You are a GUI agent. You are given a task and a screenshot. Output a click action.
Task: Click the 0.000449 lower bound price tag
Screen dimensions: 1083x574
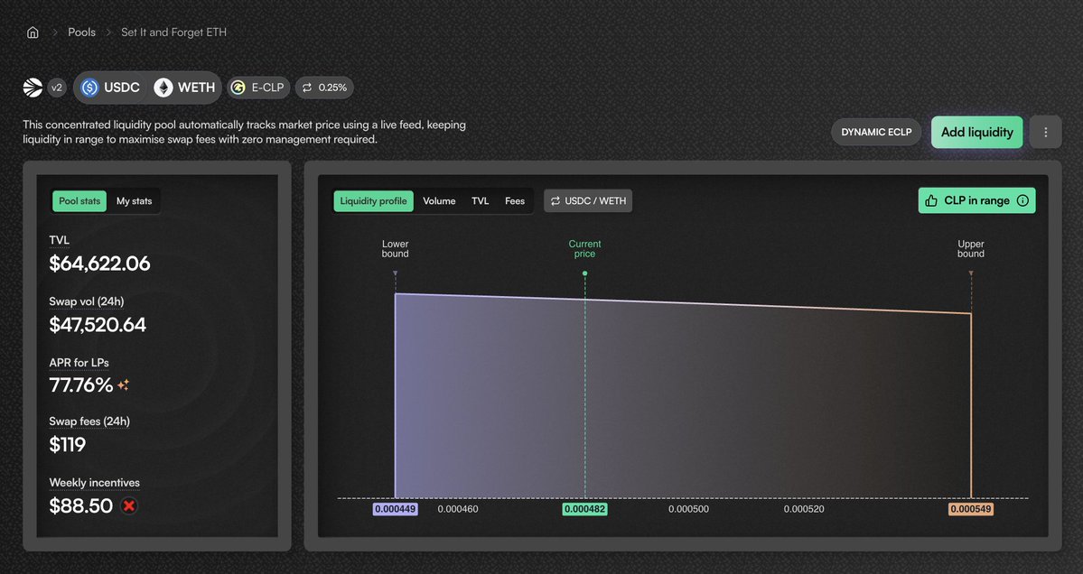(395, 509)
